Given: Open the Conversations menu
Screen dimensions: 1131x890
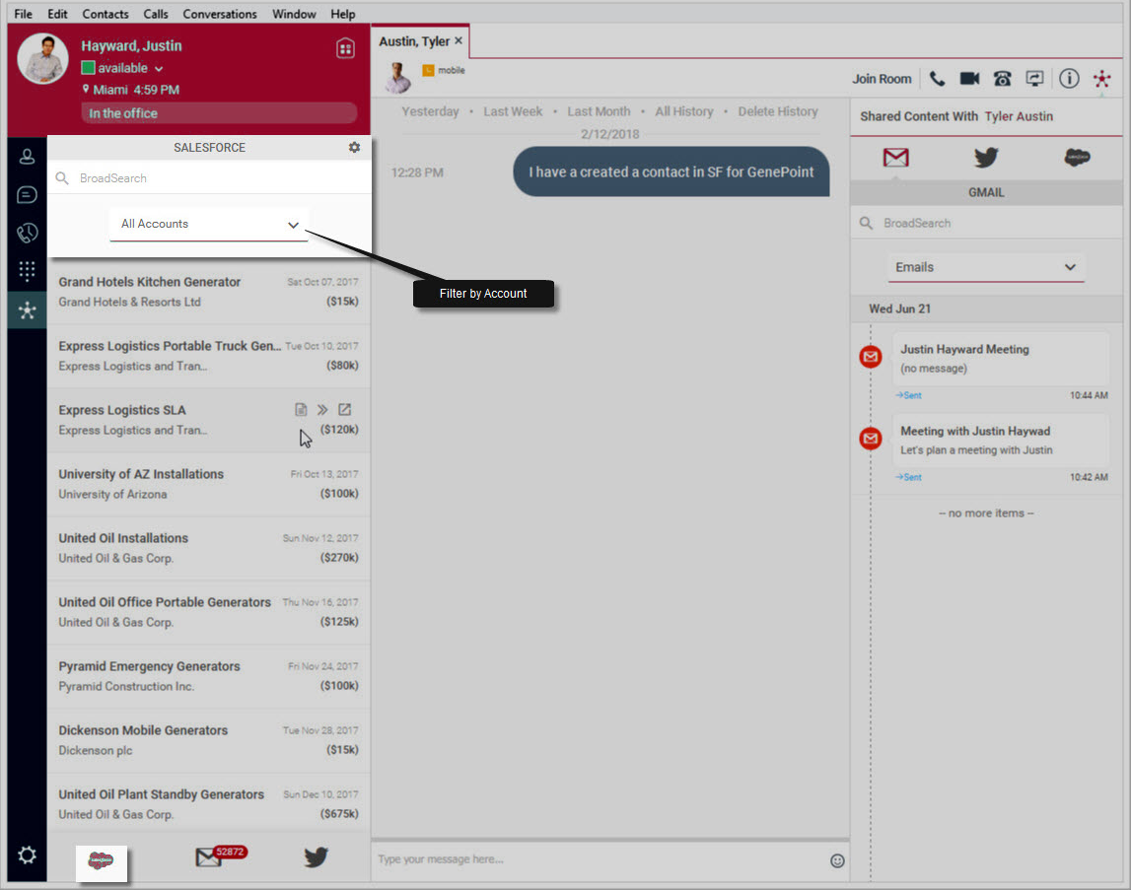Looking at the screenshot, I should tap(219, 14).
